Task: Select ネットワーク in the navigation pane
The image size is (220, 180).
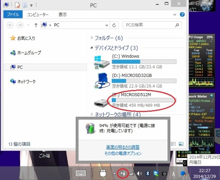Action: click(23, 81)
